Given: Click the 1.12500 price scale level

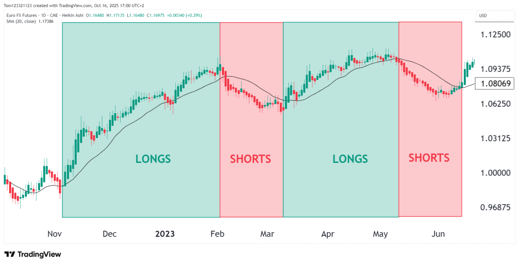Looking at the screenshot, I should [495, 34].
